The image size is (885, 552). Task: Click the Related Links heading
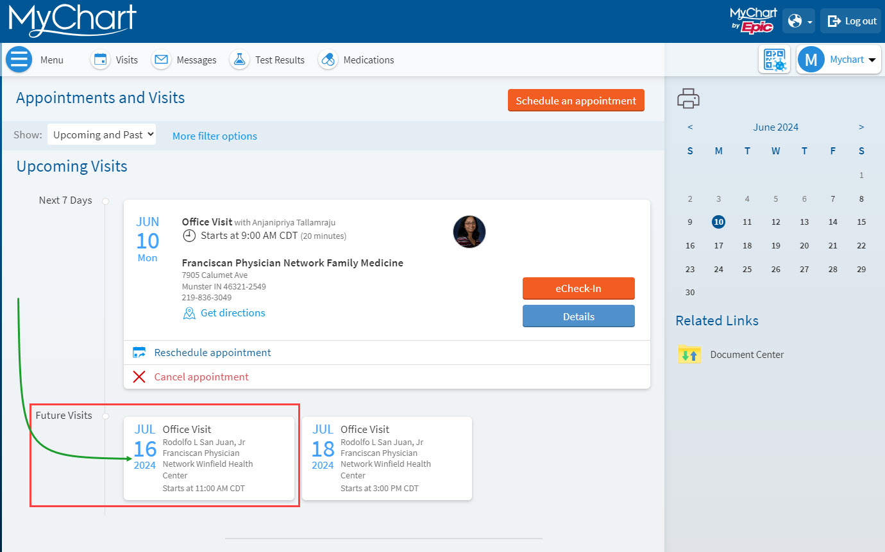coord(717,321)
